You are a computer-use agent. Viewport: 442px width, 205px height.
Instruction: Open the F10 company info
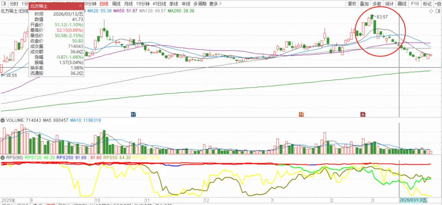click(x=415, y=4)
